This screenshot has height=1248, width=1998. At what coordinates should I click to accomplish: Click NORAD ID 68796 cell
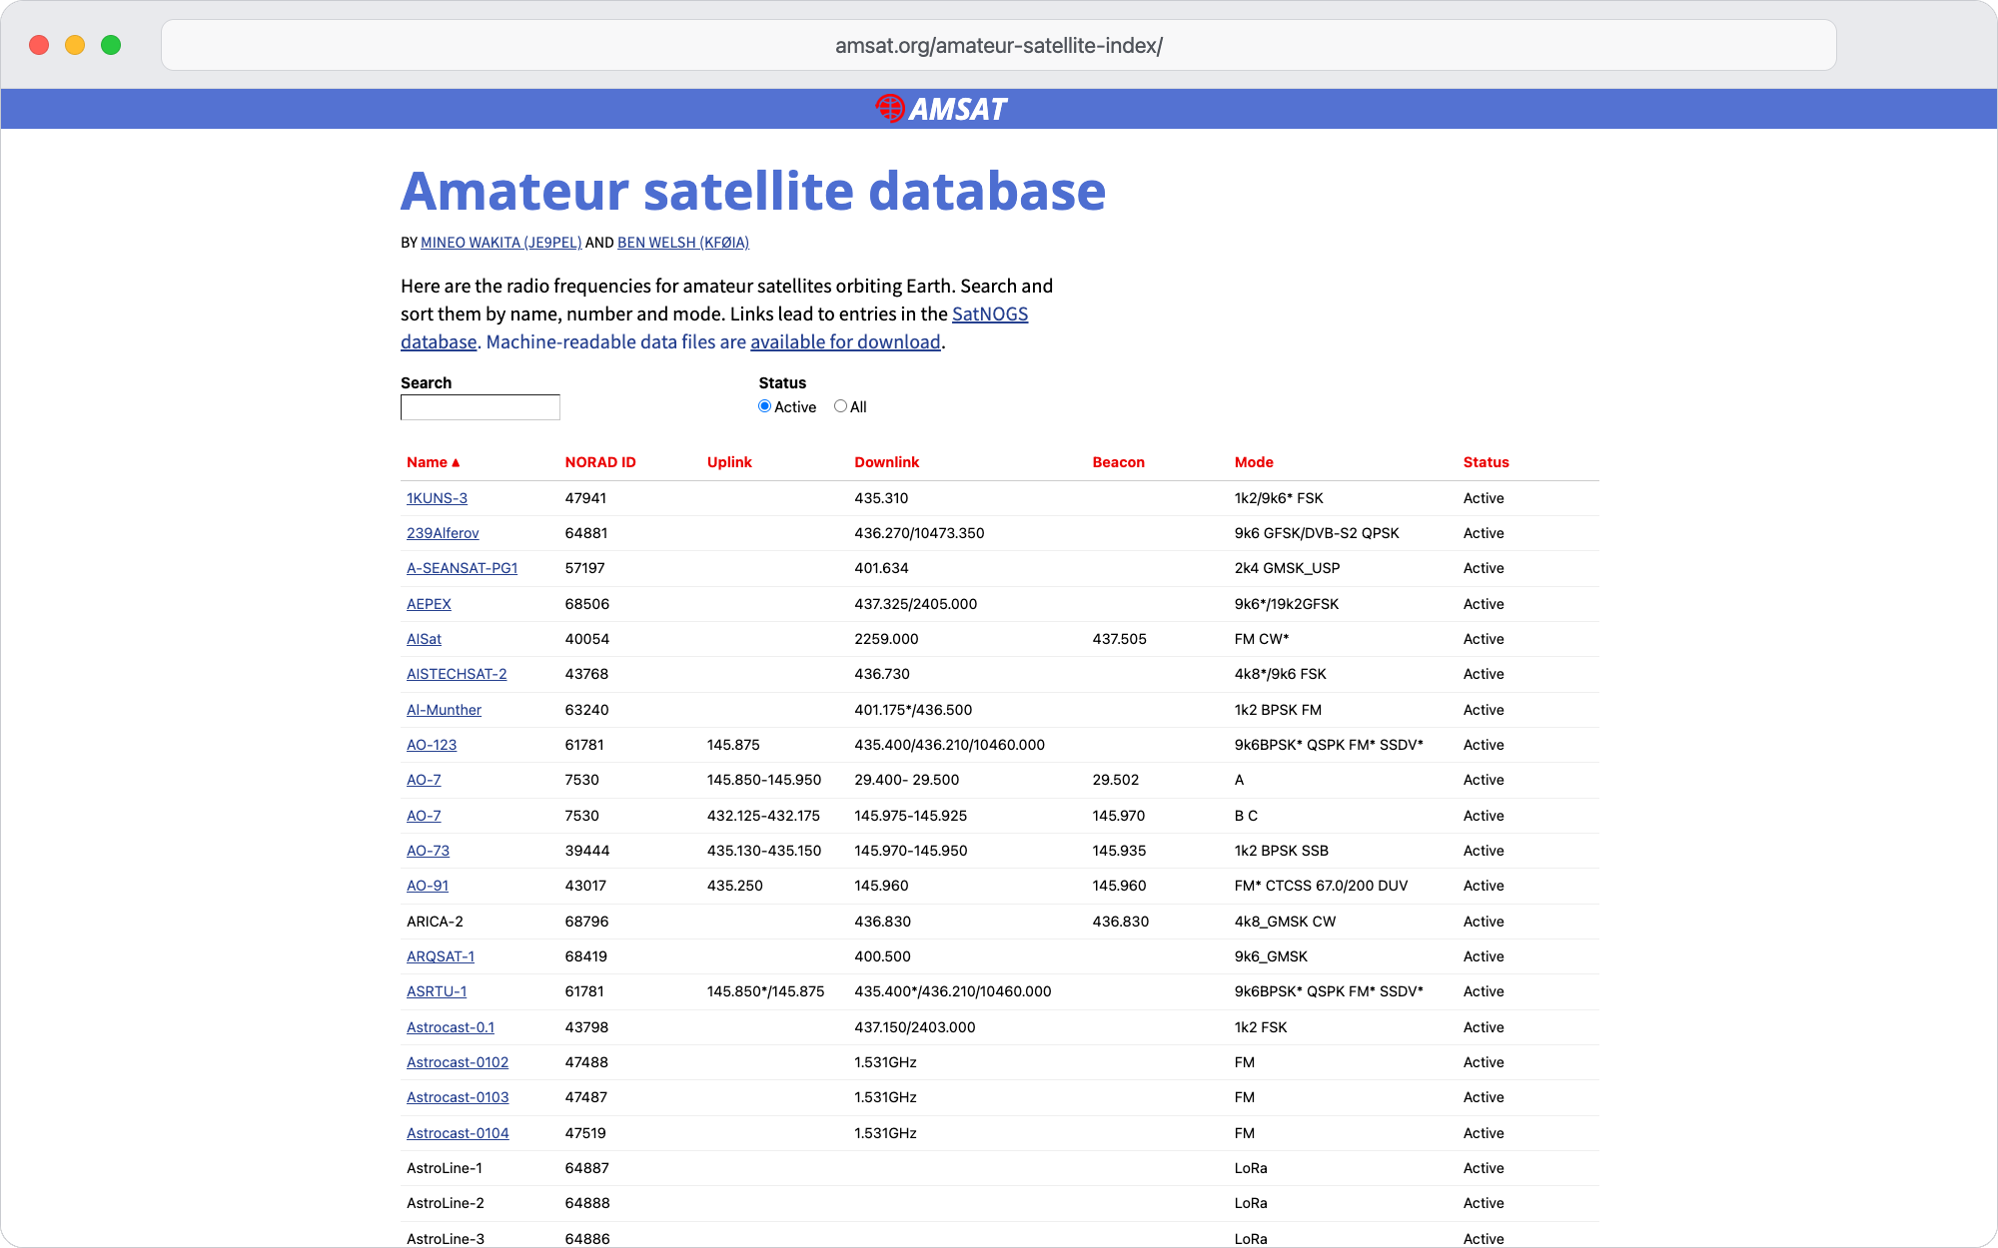coord(587,922)
